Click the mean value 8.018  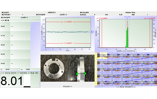coord(7,69)
